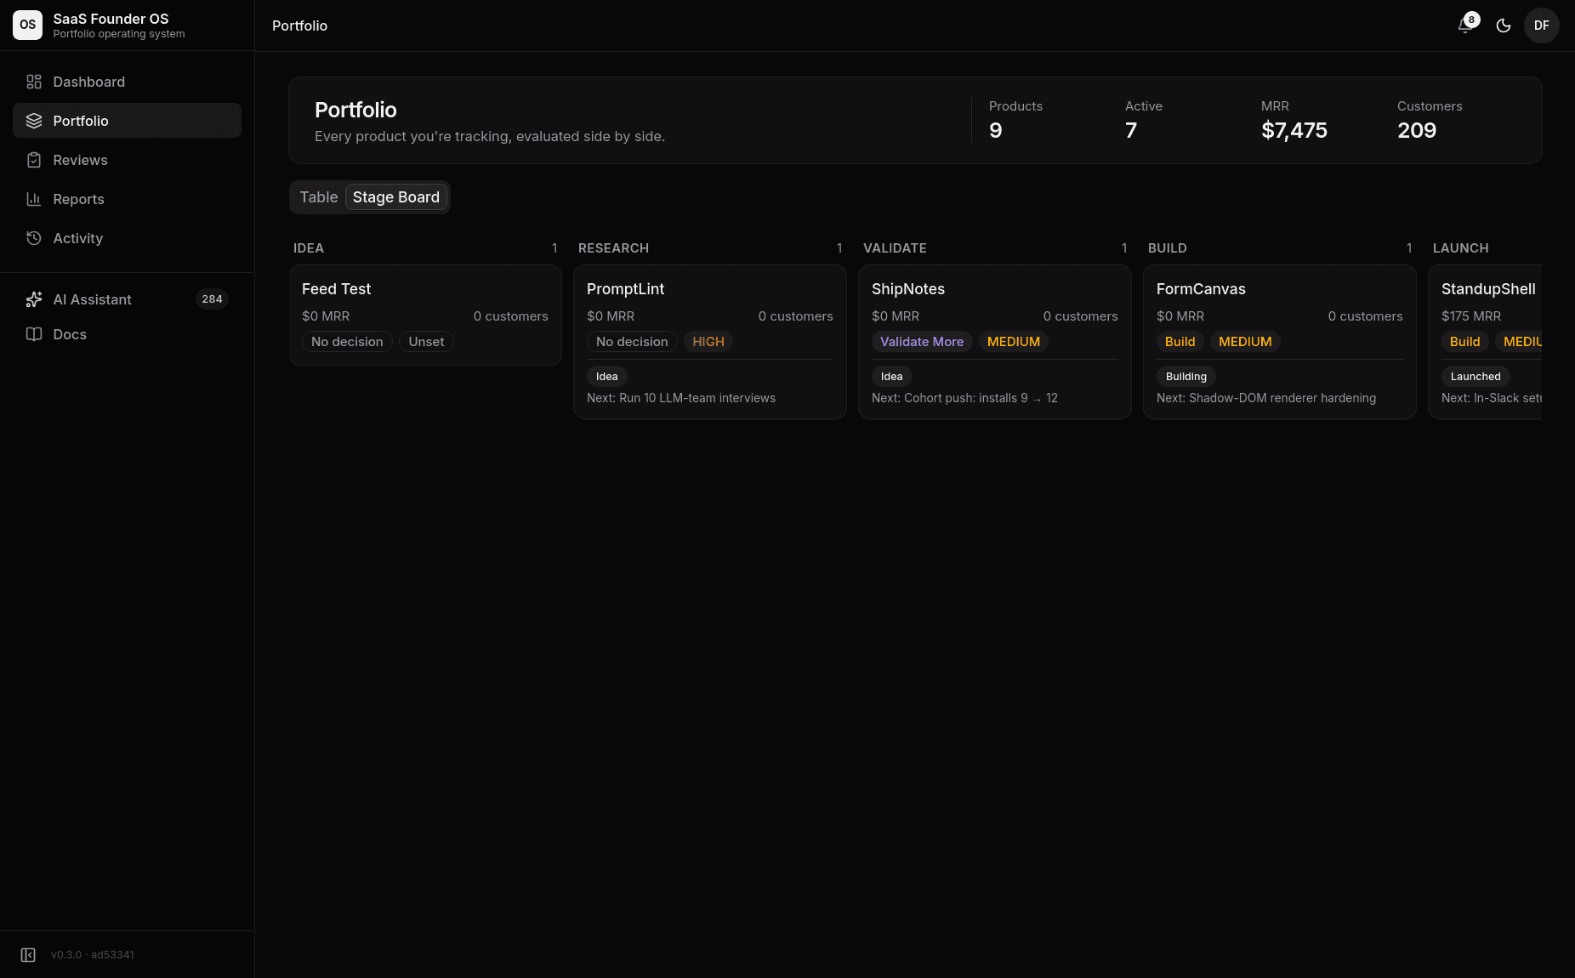This screenshot has height=978, width=1575.
Task: Toggle dark mode moon icon
Action: [x=1504, y=26]
